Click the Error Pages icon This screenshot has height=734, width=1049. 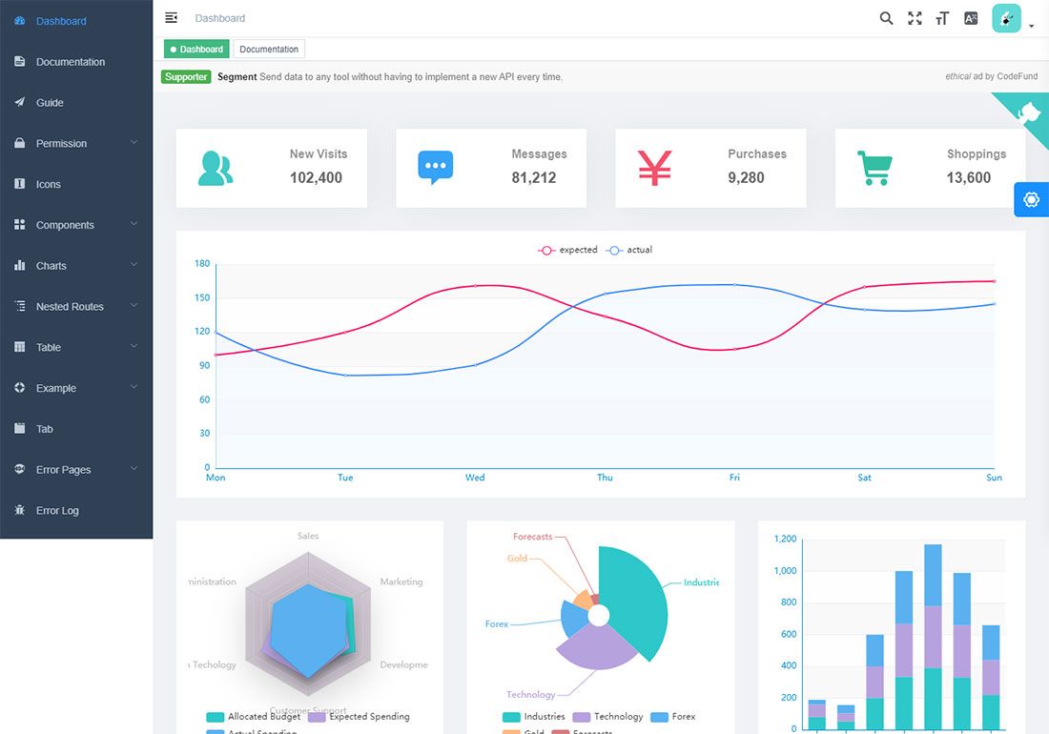(x=19, y=469)
